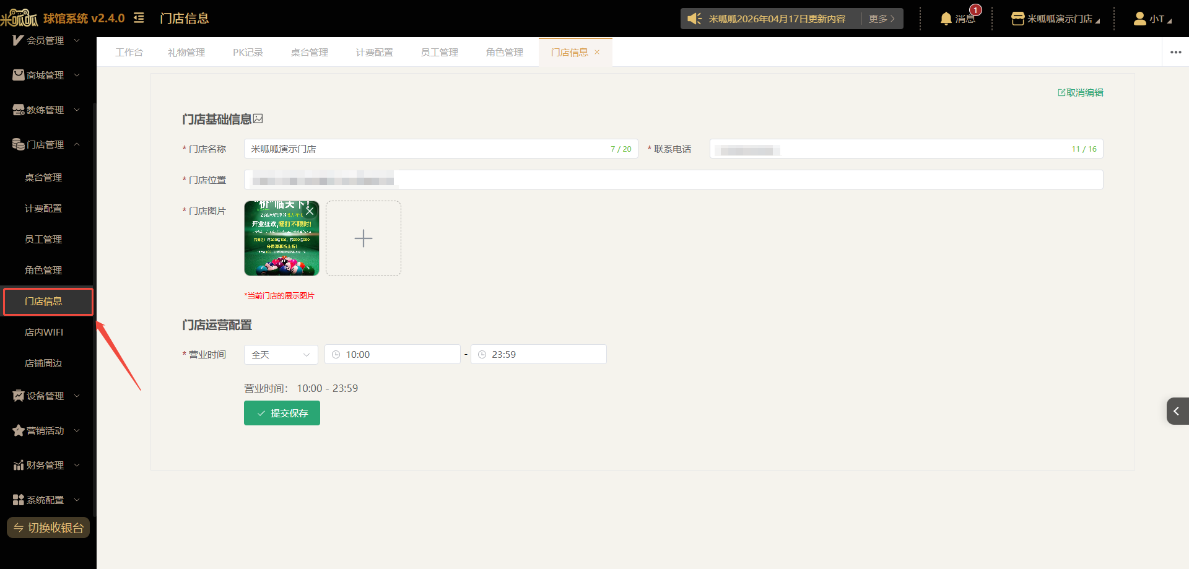Expand 商城管理 menu chevron
This screenshot has width=1189, height=569.
[77, 75]
